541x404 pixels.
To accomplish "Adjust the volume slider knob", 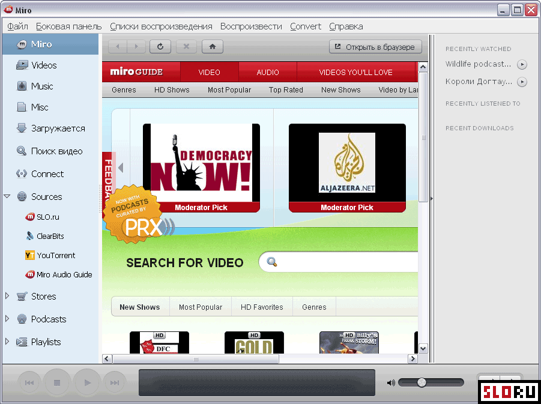I will tap(422, 382).
